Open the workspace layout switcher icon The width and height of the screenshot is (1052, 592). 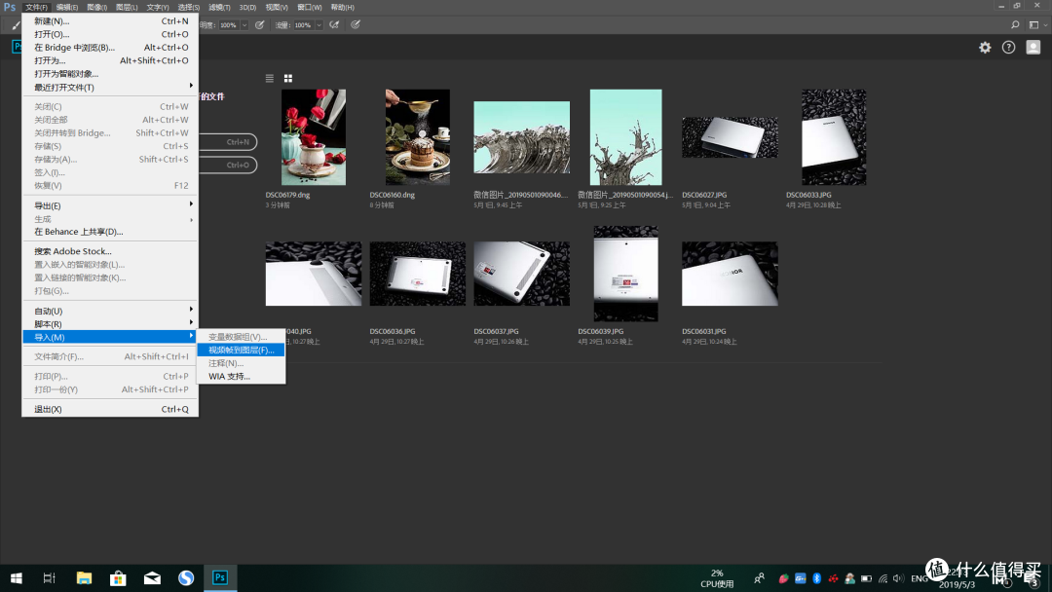(x=1033, y=24)
